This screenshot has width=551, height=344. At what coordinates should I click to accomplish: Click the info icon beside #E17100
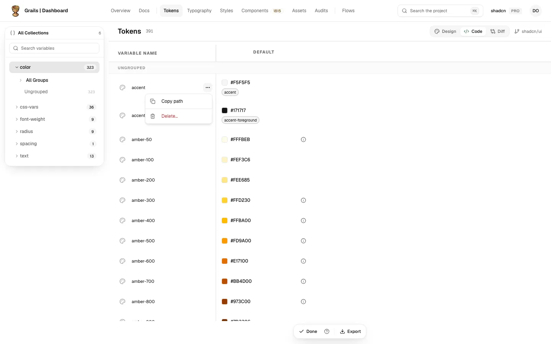pyautogui.click(x=303, y=261)
